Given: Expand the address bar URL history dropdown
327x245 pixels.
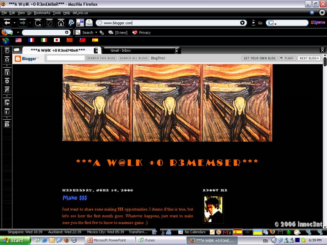Looking at the screenshot, I should pyautogui.click(x=242, y=23).
